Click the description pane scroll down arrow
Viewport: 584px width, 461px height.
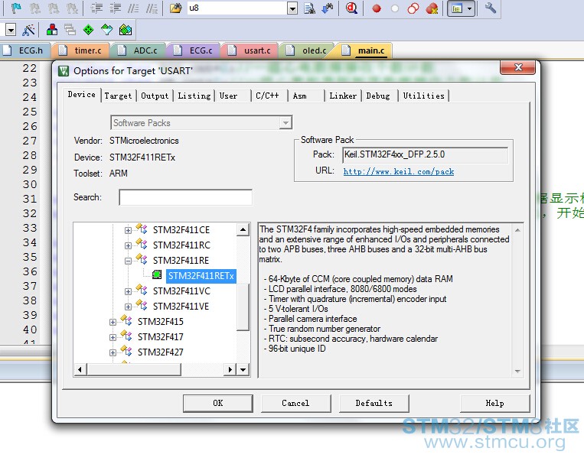[517, 371]
